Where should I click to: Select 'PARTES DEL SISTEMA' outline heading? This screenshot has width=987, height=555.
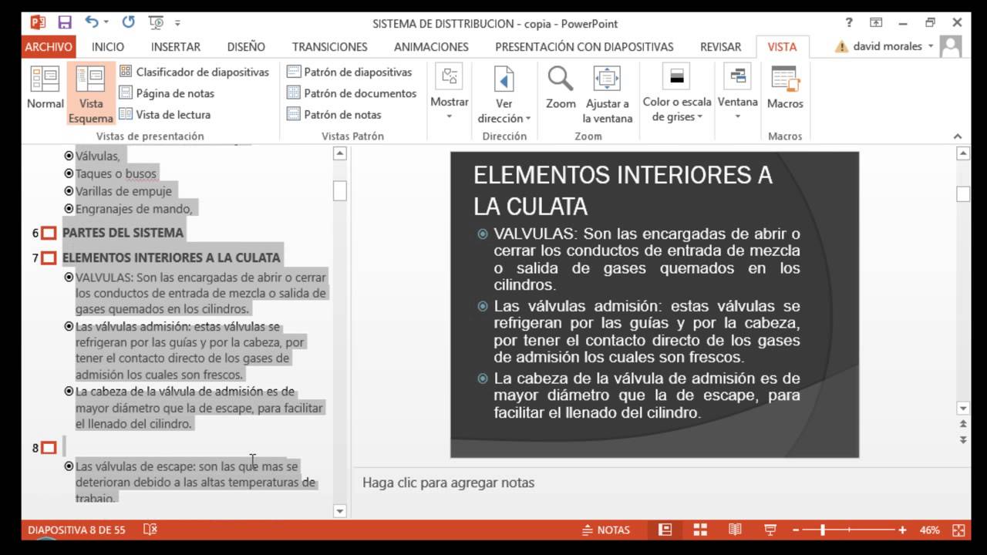[x=123, y=233]
